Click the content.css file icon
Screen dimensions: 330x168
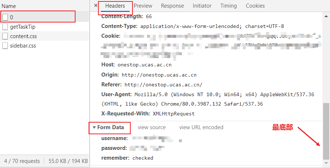coord(5,36)
